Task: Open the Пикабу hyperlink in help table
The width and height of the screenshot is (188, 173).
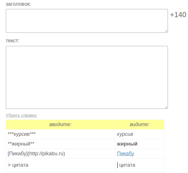Action: coord(126,154)
